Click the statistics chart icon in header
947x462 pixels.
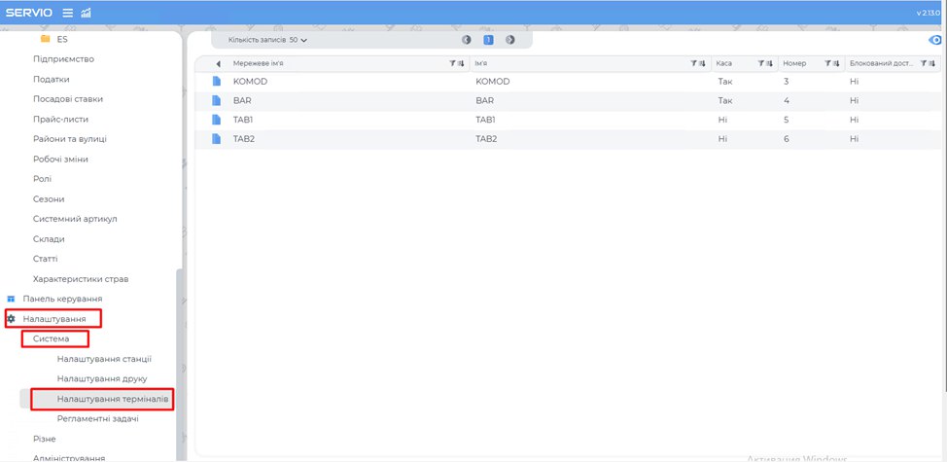[86, 13]
